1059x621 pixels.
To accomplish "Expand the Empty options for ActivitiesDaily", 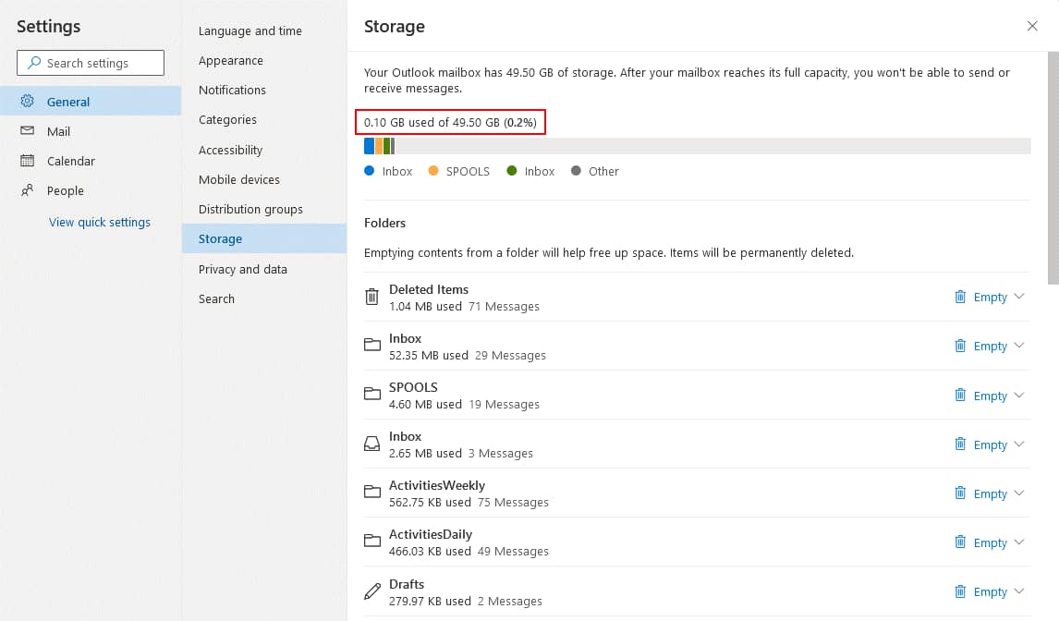I will point(1019,542).
